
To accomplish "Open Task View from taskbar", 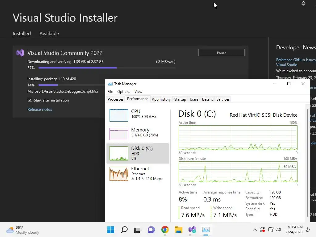I will tap(137, 230).
